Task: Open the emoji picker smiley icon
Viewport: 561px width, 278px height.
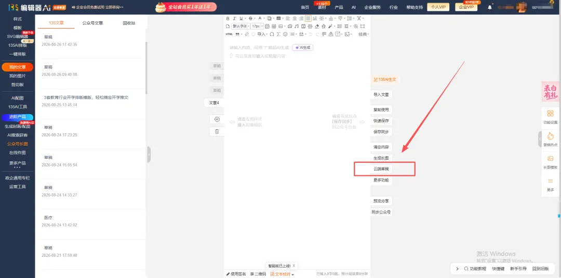Action: [x=285, y=34]
